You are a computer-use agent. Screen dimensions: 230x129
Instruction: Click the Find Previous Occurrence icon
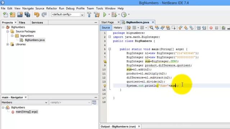157,28
